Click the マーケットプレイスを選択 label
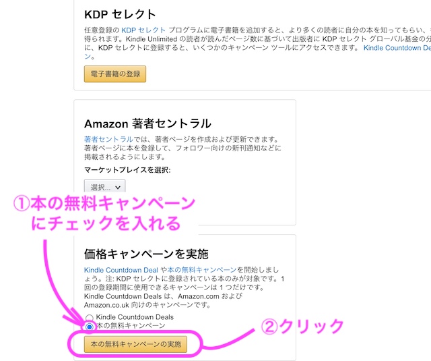431x361 pixels. point(127,169)
